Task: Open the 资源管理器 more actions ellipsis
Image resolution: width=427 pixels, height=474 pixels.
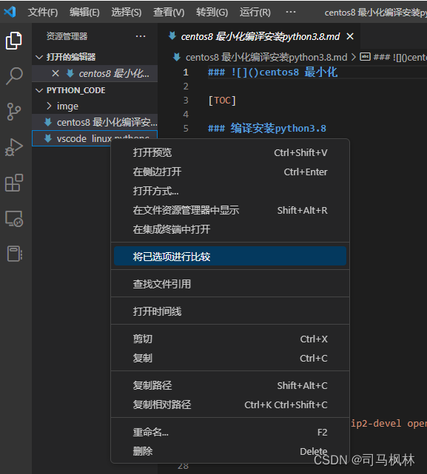Action: click(141, 36)
